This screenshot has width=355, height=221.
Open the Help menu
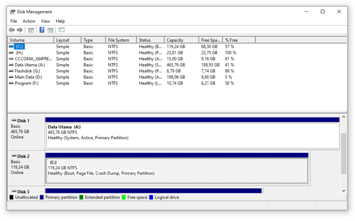pyautogui.click(x=60, y=21)
